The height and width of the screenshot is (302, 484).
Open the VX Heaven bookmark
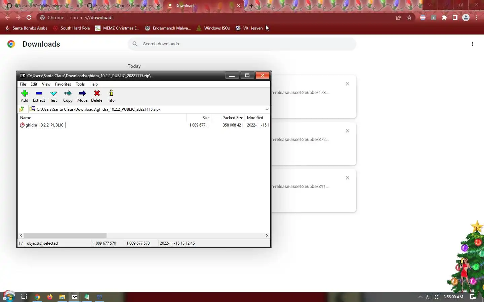coord(249,28)
